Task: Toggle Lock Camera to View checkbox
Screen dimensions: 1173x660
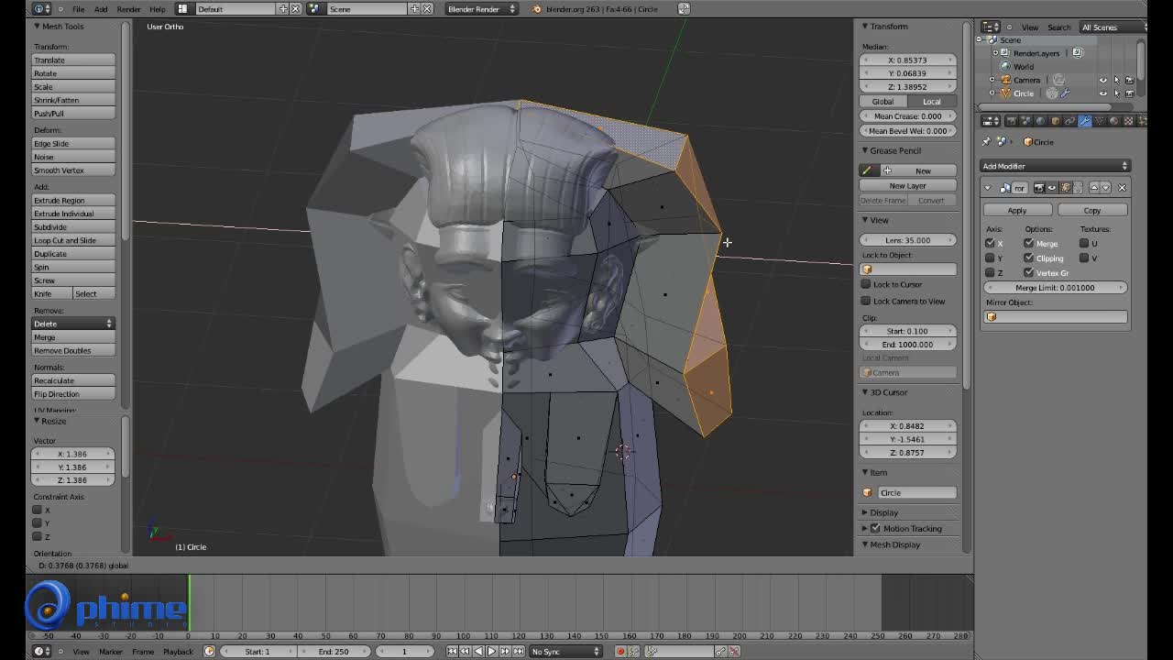Action: tap(866, 301)
